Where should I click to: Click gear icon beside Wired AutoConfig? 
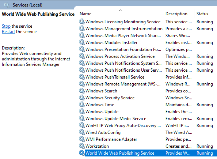click(x=82, y=132)
